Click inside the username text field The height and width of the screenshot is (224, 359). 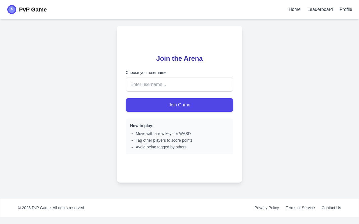pos(179,85)
